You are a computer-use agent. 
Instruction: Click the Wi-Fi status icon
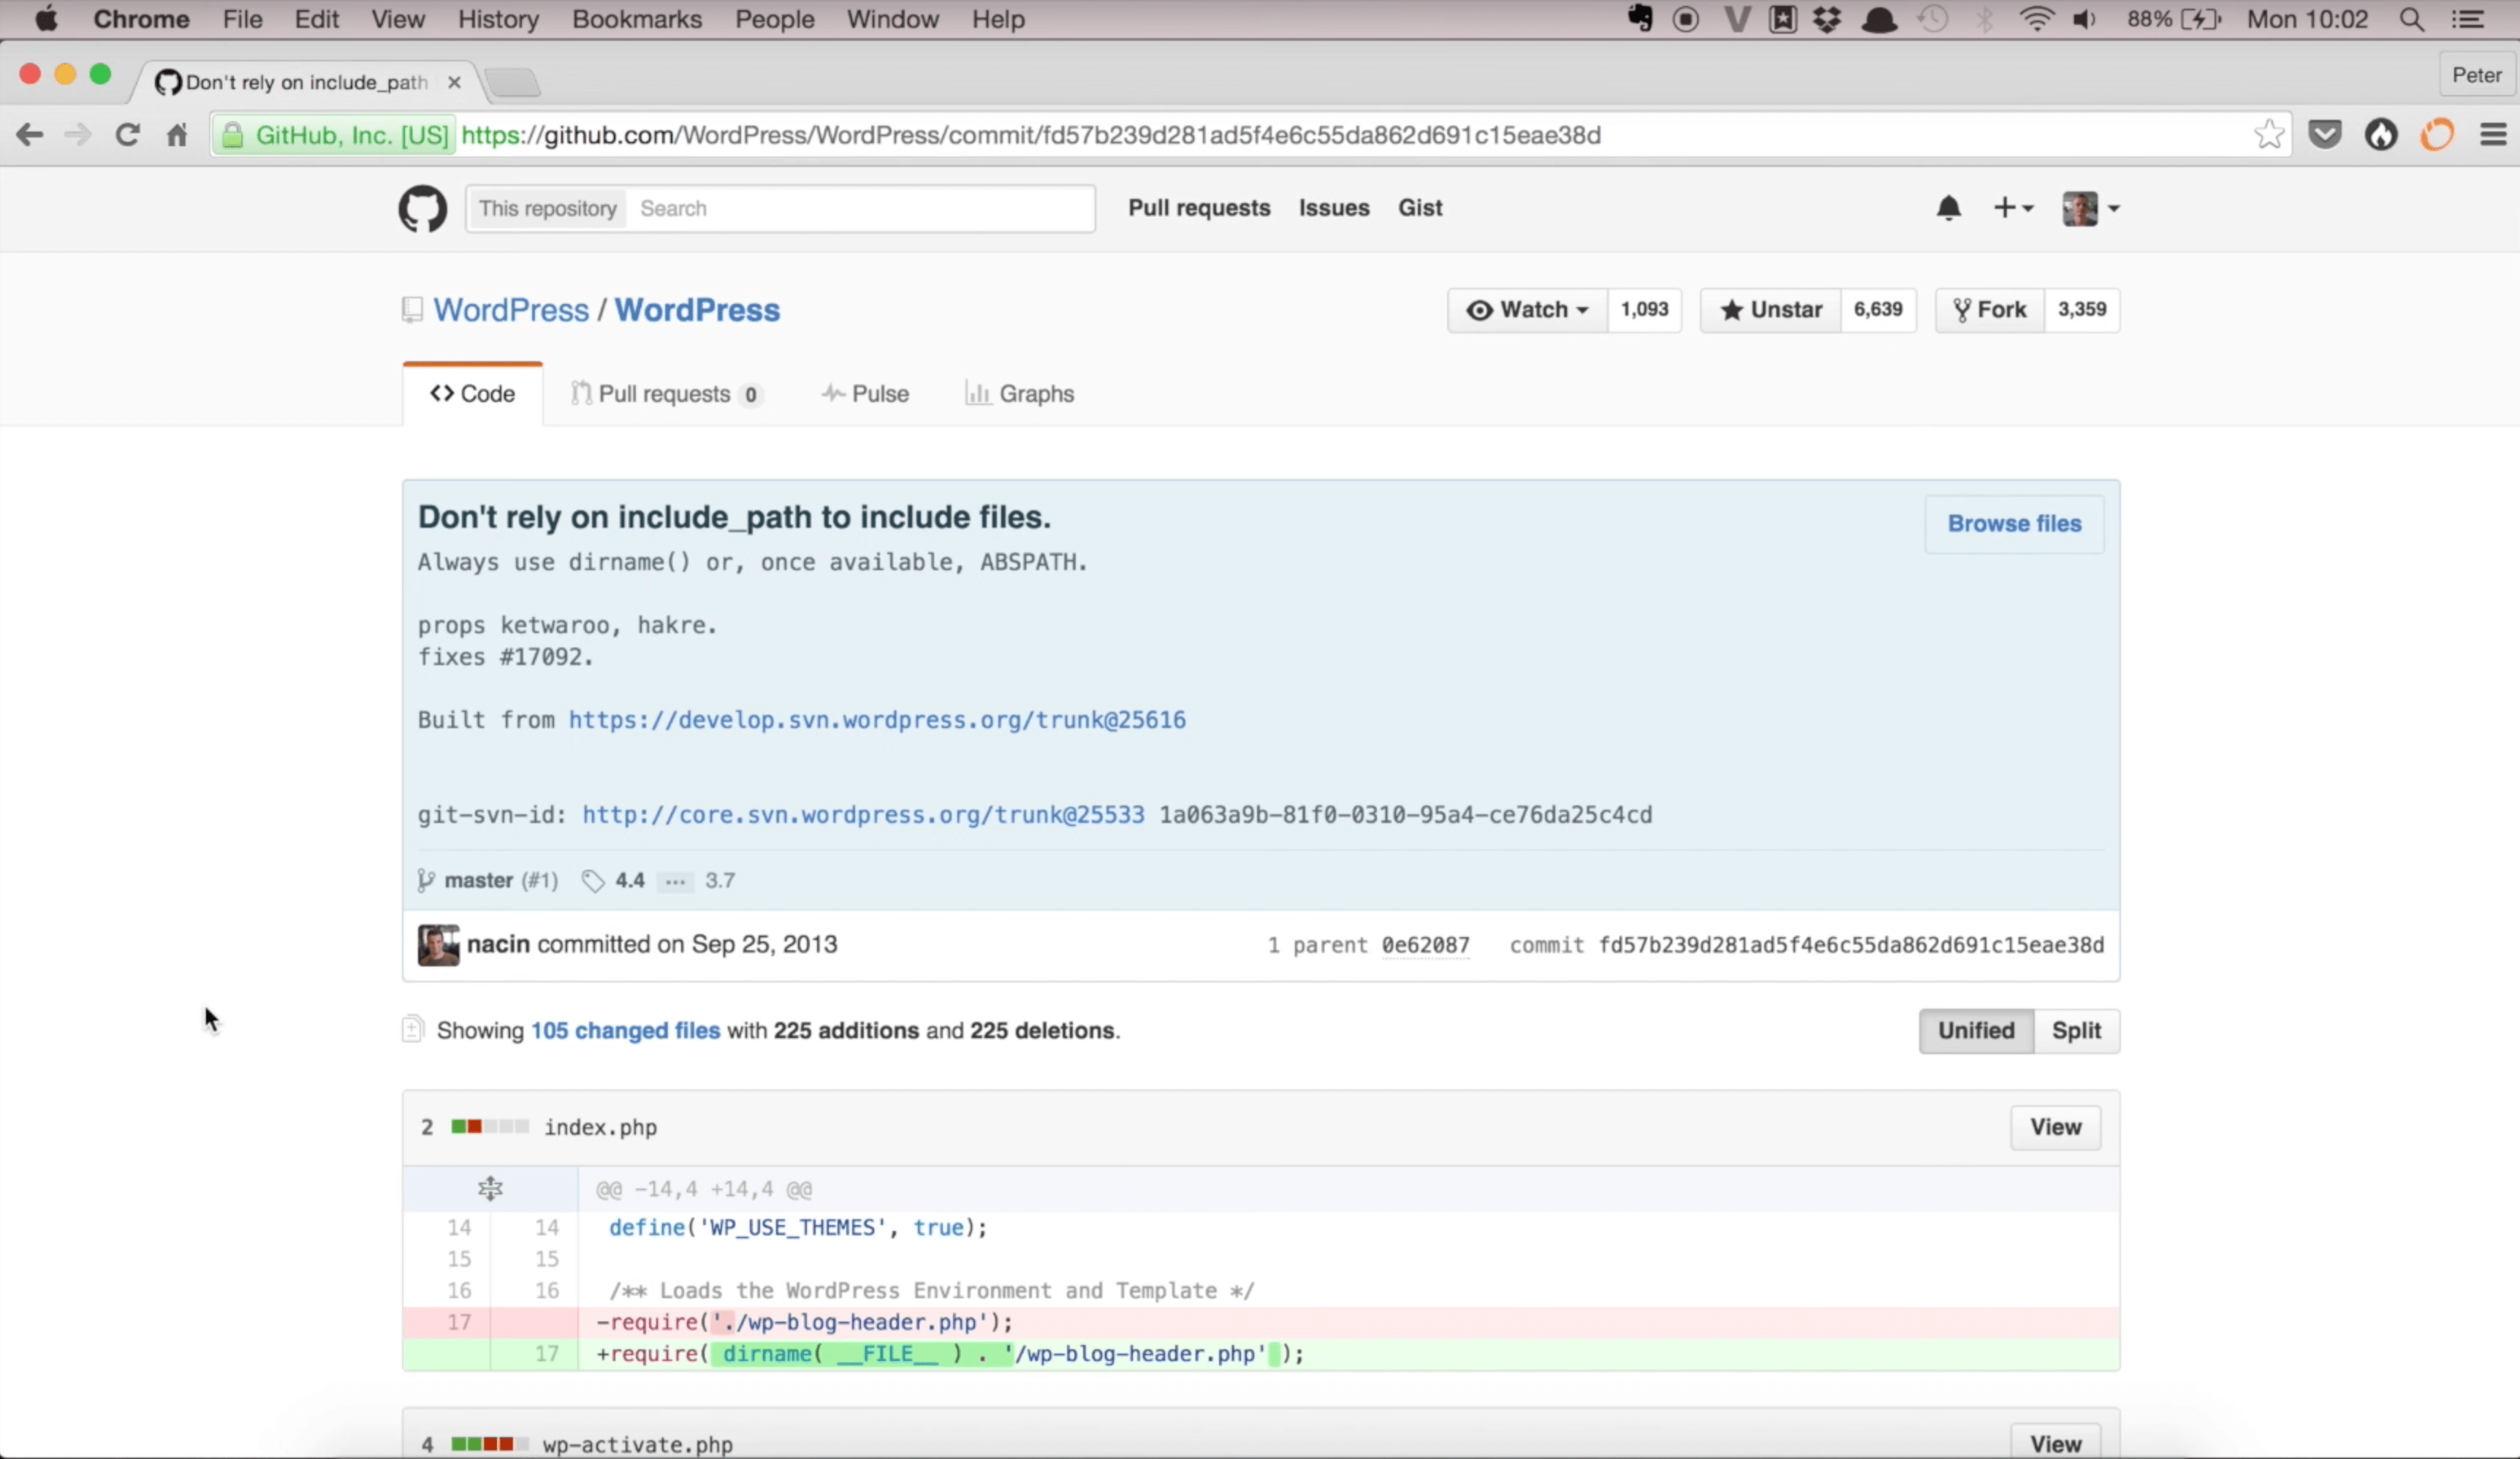2036,19
